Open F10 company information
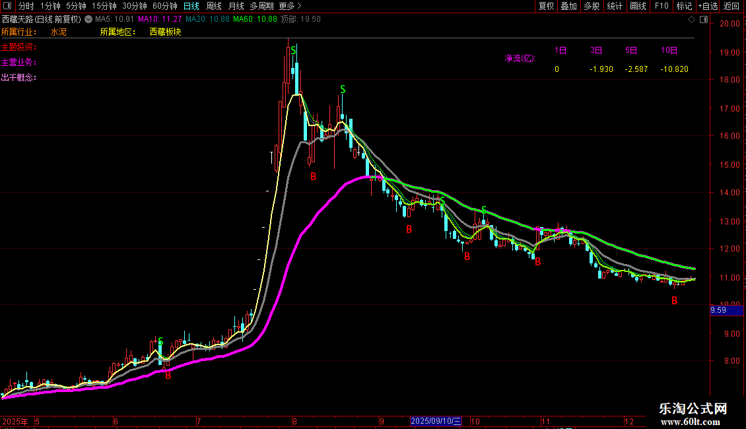The image size is (746, 429). (x=661, y=6)
